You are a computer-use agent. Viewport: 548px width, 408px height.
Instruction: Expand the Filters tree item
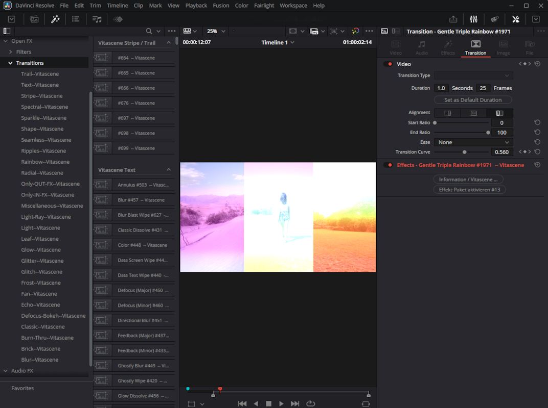[x=11, y=52]
